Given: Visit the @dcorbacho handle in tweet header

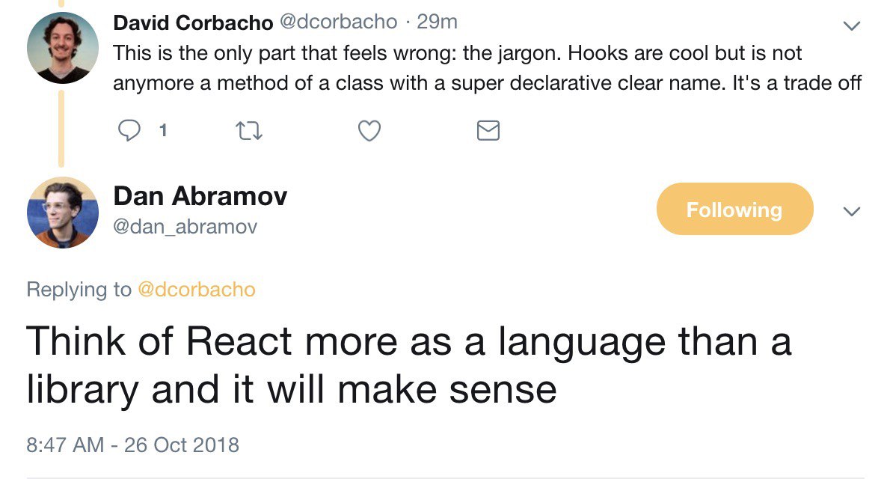Looking at the screenshot, I should (338, 22).
